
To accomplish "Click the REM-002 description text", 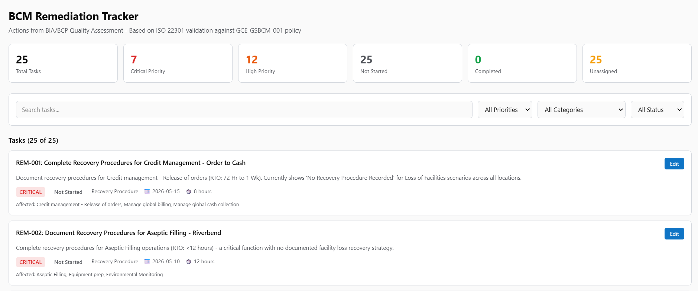I will click(205, 248).
